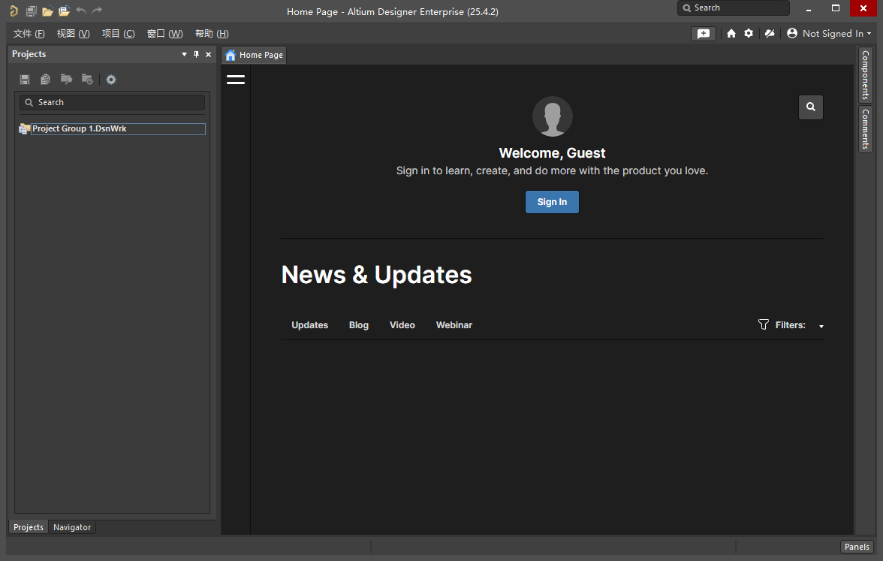Expand the Filters dropdown arrow

821,326
